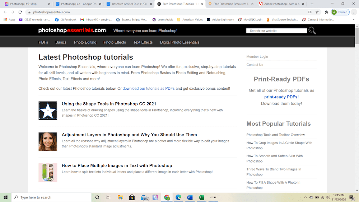Open Photoshop Tools and Toolbar Overview
This screenshot has height=202, width=359.
pos(276,135)
